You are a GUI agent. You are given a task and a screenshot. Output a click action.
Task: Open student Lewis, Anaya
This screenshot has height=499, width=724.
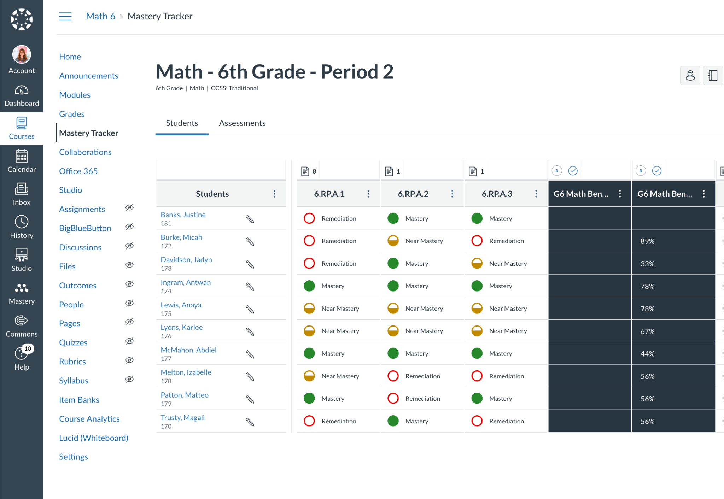[181, 305]
